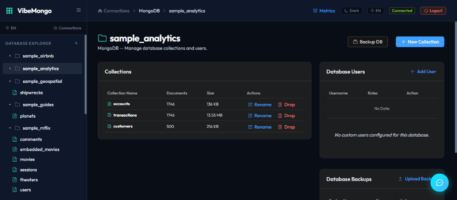
Task: Open the EN language selector in header
Action: click(x=376, y=11)
